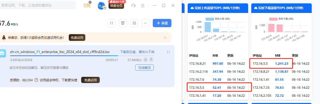Viewport: 320px width, 104px height.
Task: Click the question mark beside resource count
Action: point(36,80)
